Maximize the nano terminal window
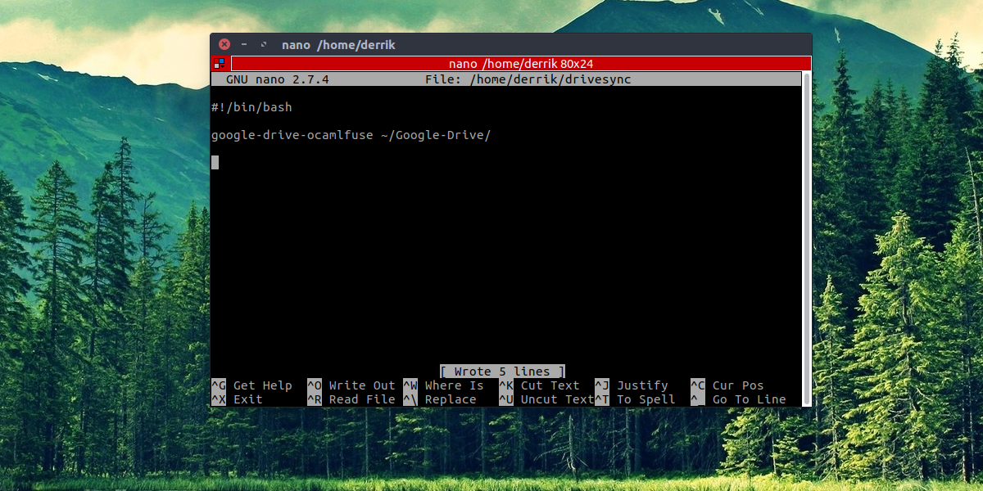This screenshot has width=983, height=491. pos(264,44)
